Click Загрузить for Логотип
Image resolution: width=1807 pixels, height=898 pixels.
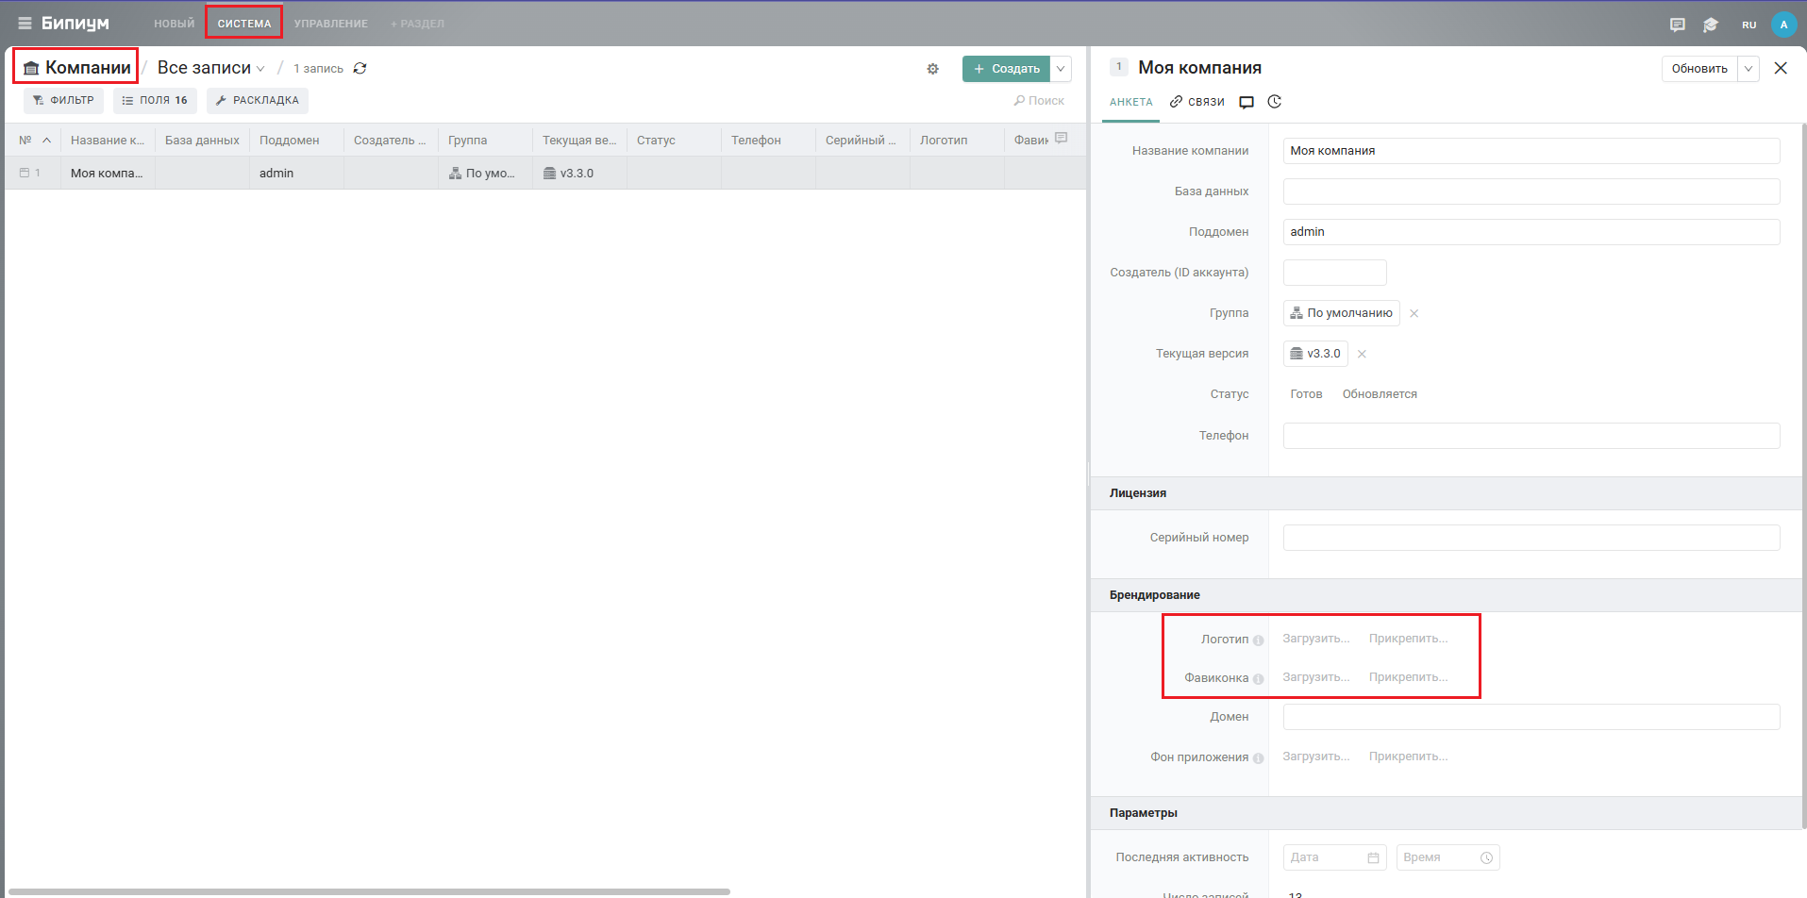coord(1315,639)
